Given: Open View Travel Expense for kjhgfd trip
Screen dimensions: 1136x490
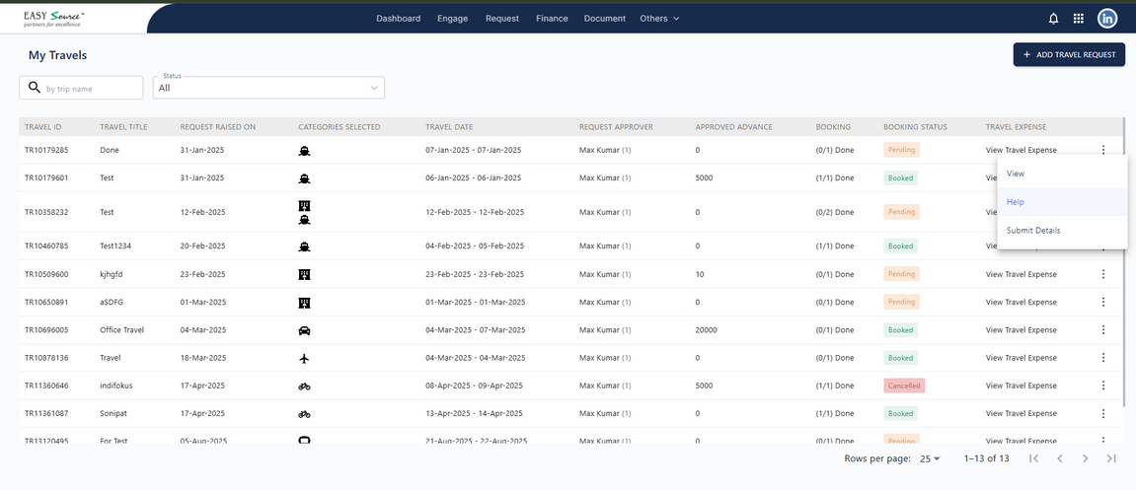Looking at the screenshot, I should click(1021, 274).
